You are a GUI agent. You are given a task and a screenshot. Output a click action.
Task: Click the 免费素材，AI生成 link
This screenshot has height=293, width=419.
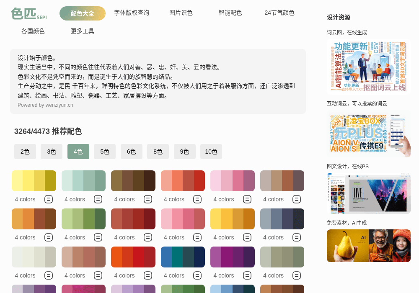click(x=347, y=223)
